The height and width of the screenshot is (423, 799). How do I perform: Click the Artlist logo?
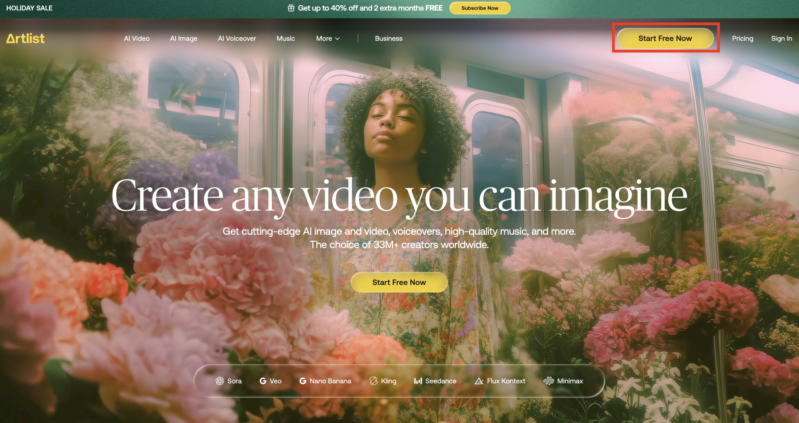click(x=26, y=38)
